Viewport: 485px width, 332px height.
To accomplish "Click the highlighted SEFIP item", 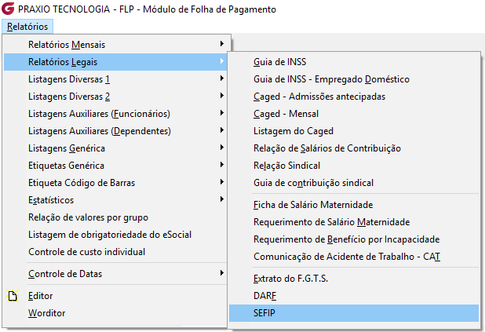I will pos(354,313).
